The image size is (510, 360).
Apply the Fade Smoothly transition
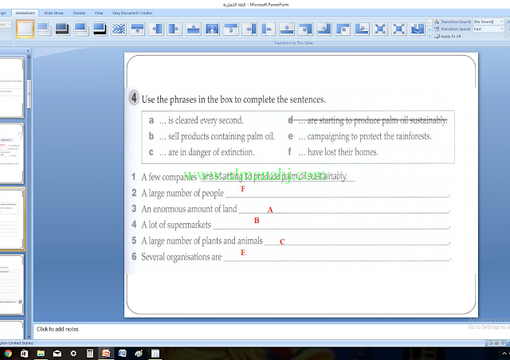44,29
